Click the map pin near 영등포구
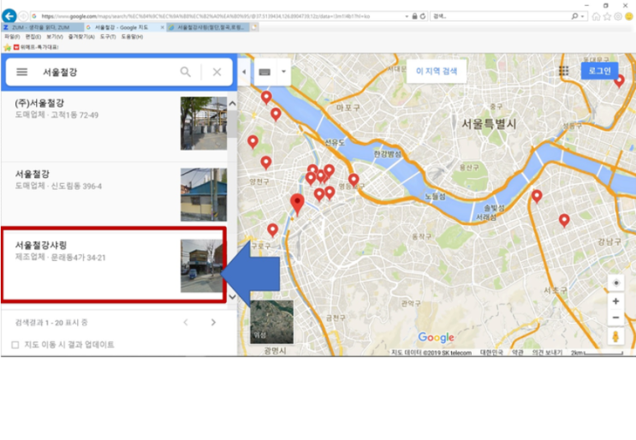The image size is (636, 440). [354, 181]
